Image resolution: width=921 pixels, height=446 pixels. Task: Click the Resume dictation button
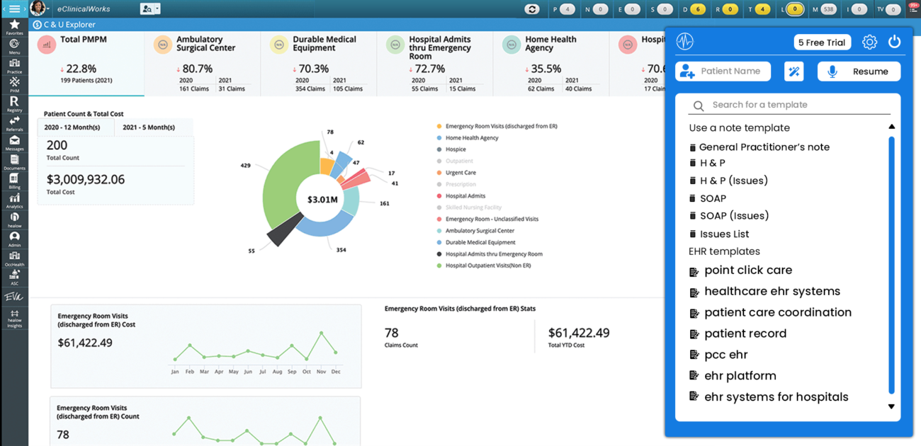click(x=859, y=72)
